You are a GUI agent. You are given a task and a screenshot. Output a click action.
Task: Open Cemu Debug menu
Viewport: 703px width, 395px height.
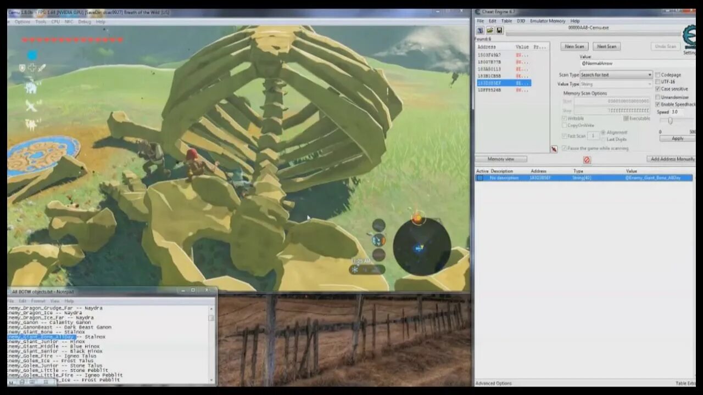coord(85,22)
